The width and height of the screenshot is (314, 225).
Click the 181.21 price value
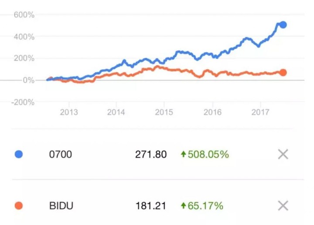(151, 206)
